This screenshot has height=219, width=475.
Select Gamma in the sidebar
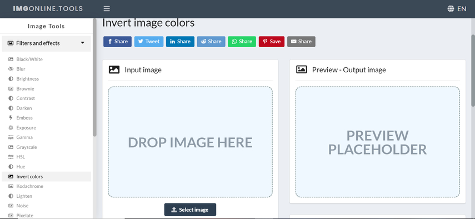point(24,137)
